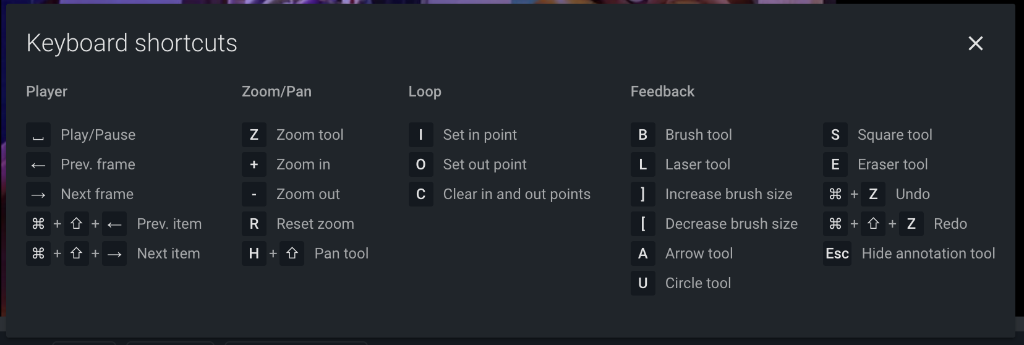
Task: Click the R key for Reset zoom
Action: click(254, 224)
